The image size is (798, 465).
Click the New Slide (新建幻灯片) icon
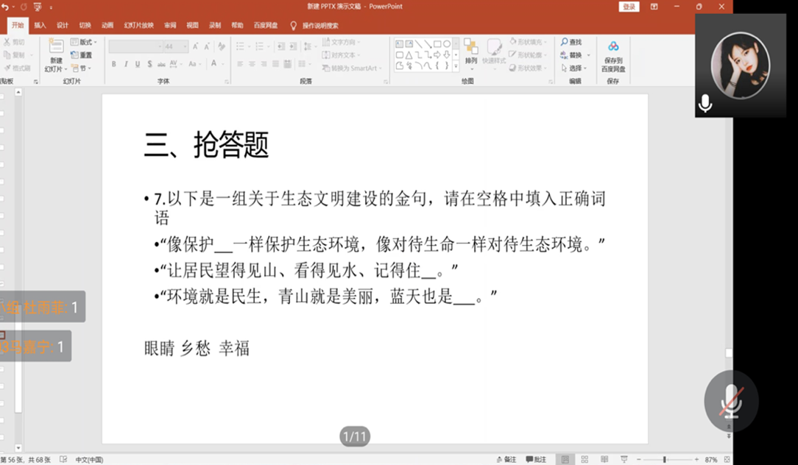pos(56,48)
